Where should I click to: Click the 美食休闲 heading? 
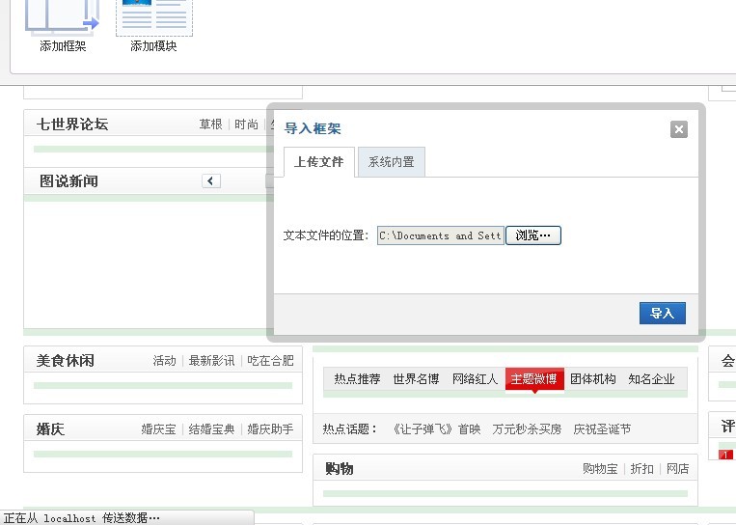click(66, 361)
